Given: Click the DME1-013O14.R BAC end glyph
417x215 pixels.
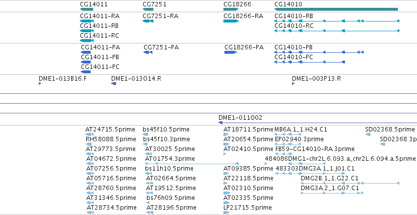Looking at the screenshot, I should click(114, 84).
